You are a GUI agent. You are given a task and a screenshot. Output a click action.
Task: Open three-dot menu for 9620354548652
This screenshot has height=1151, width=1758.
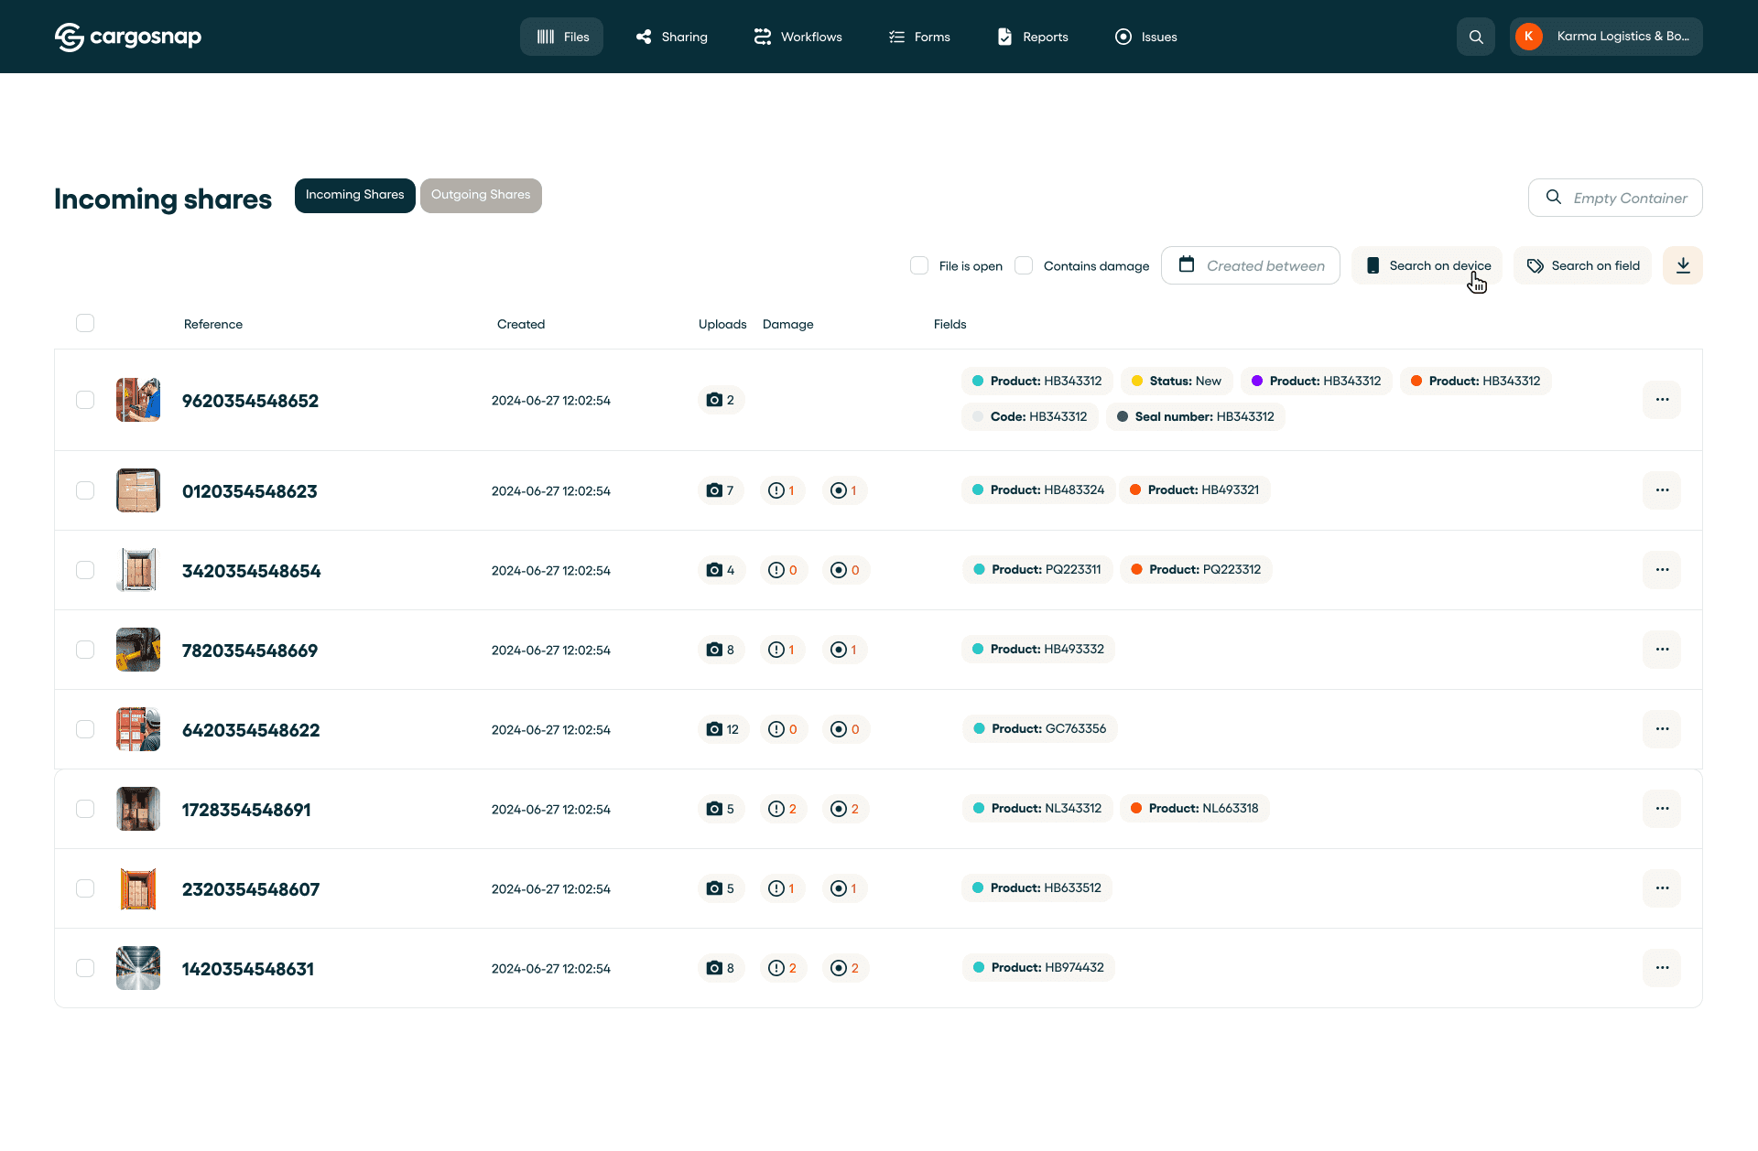tap(1662, 400)
